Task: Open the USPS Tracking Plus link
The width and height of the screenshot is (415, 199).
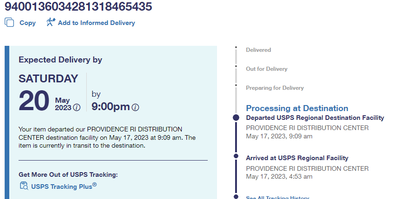Action: click(64, 187)
